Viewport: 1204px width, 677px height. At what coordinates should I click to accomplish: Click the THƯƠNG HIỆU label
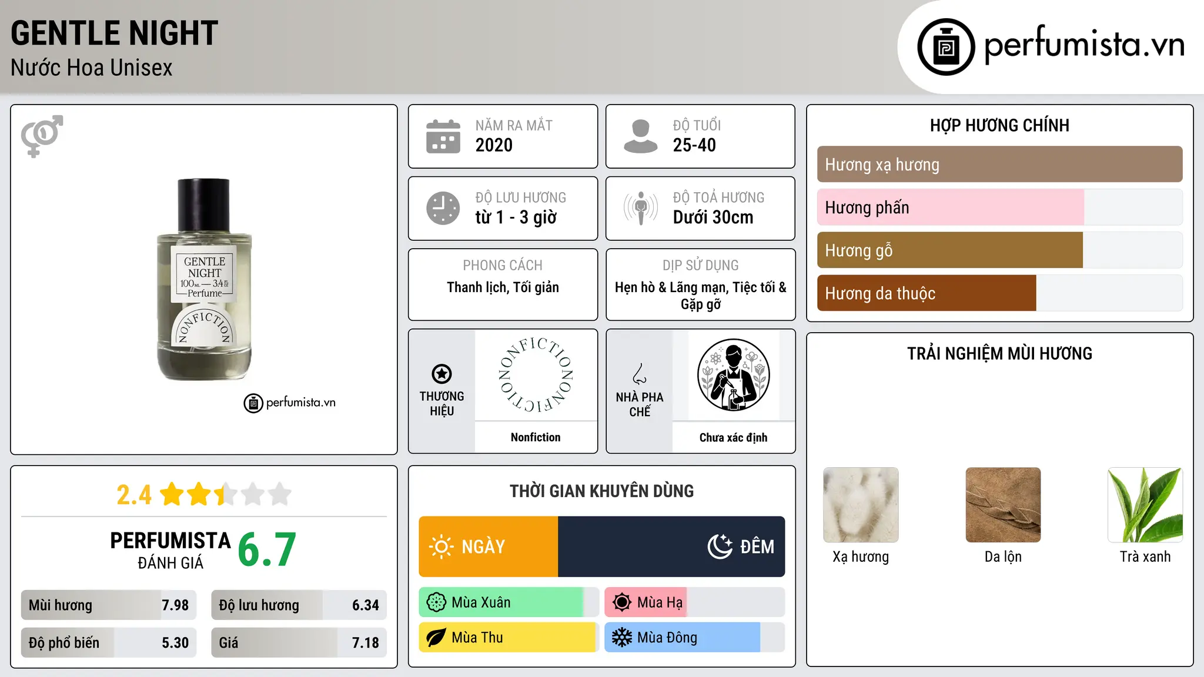[x=442, y=404]
